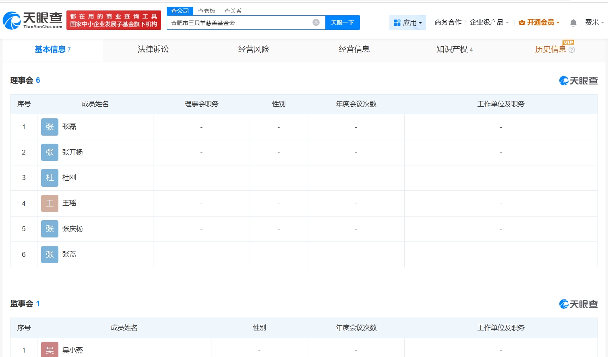Click 成员姓名 header in 监事会 table
Viewport: 608px width, 357px height.
click(124, 328)
